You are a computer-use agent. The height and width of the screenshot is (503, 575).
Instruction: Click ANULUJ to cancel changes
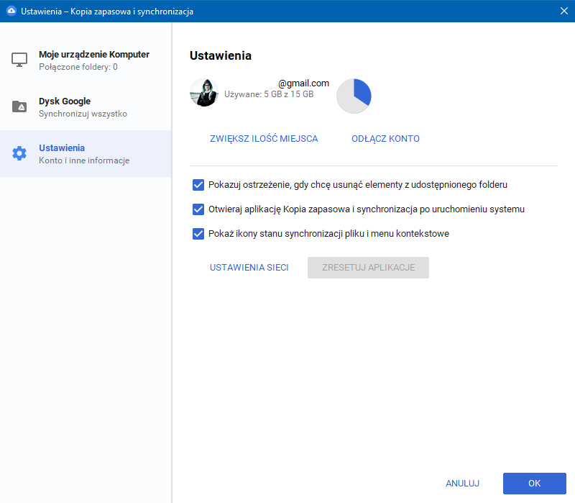click(462, 483)
